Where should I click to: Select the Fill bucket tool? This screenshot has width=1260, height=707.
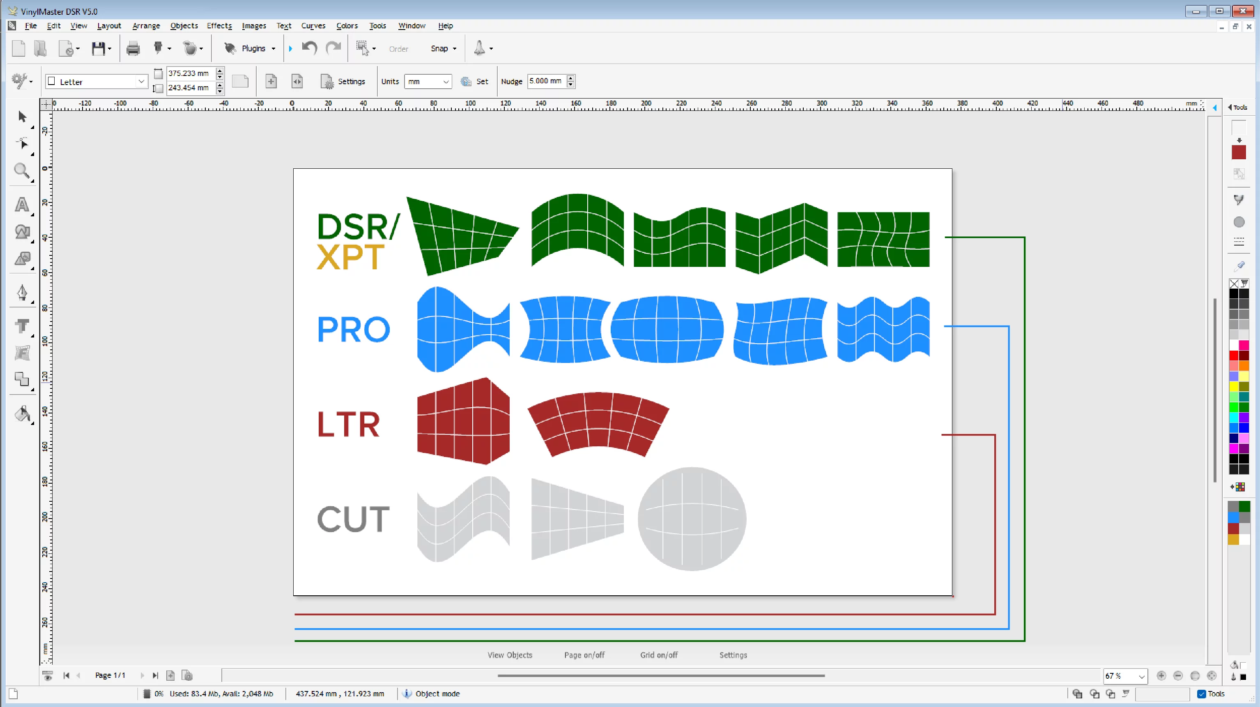[x=22, y=413]
